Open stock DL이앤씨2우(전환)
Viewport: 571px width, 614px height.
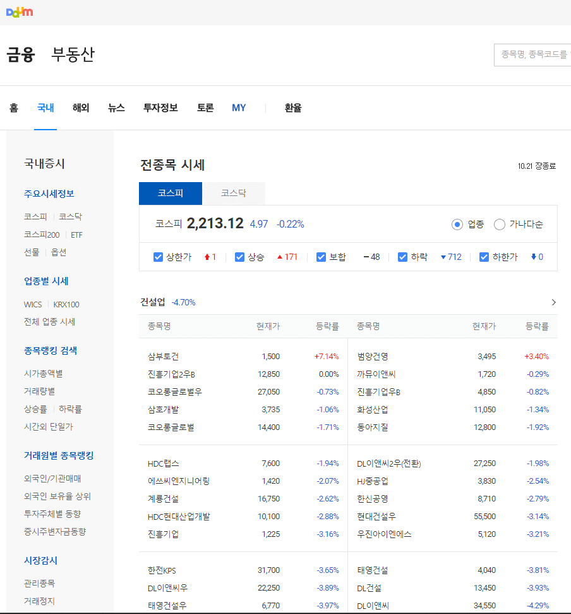(x=388, y=464)
